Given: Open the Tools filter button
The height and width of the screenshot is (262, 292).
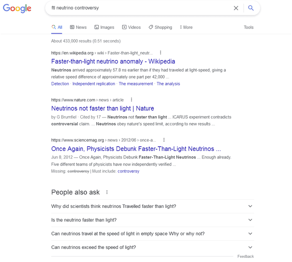Looking at the screenshot, I should coord(248,27).
